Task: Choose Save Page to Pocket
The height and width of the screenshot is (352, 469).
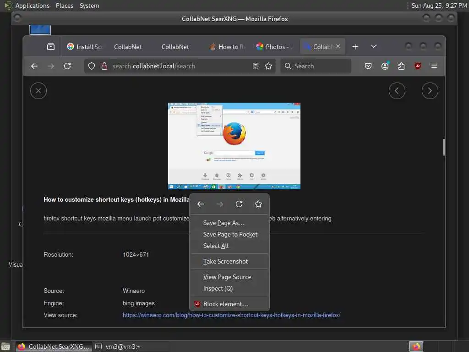Action: click(x=229, y=234)
